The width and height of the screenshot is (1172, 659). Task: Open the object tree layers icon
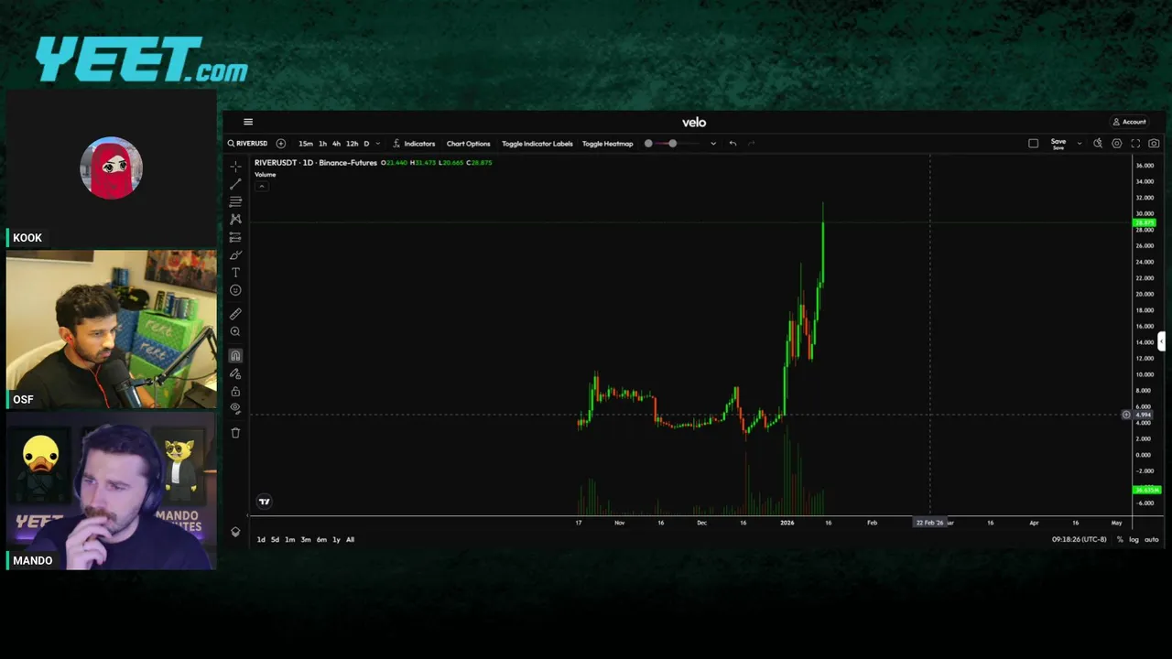point(235,532)
